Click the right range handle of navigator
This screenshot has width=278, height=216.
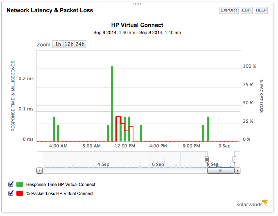234,159
